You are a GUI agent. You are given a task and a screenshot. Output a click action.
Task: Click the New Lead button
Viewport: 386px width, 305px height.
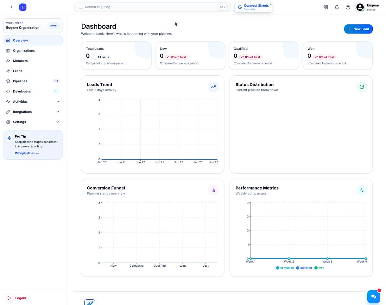pyautogui.click(x=359, y=29)
